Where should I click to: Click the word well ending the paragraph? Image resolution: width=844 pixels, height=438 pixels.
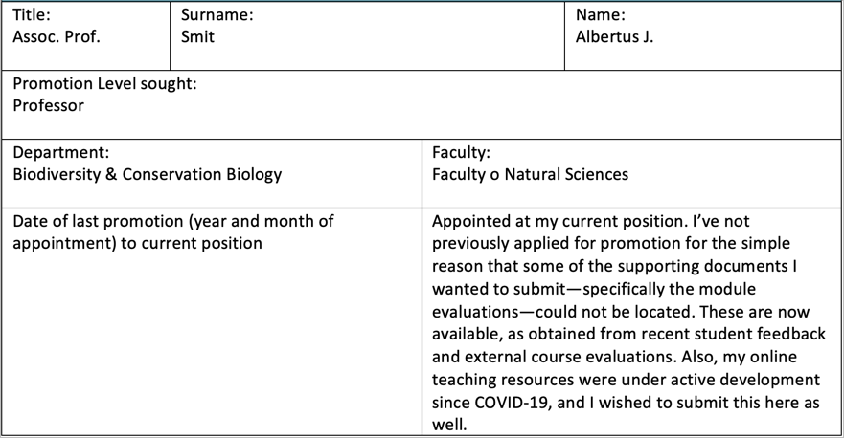pos(449,426)
